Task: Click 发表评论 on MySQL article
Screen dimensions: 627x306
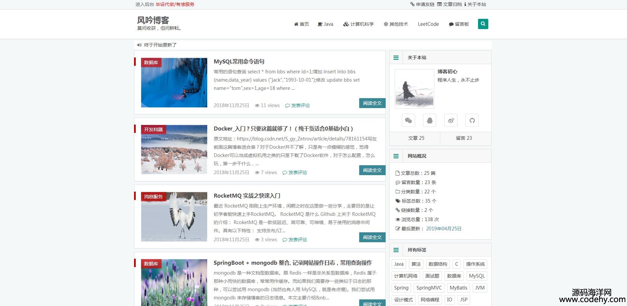Action: coord(298,105)
